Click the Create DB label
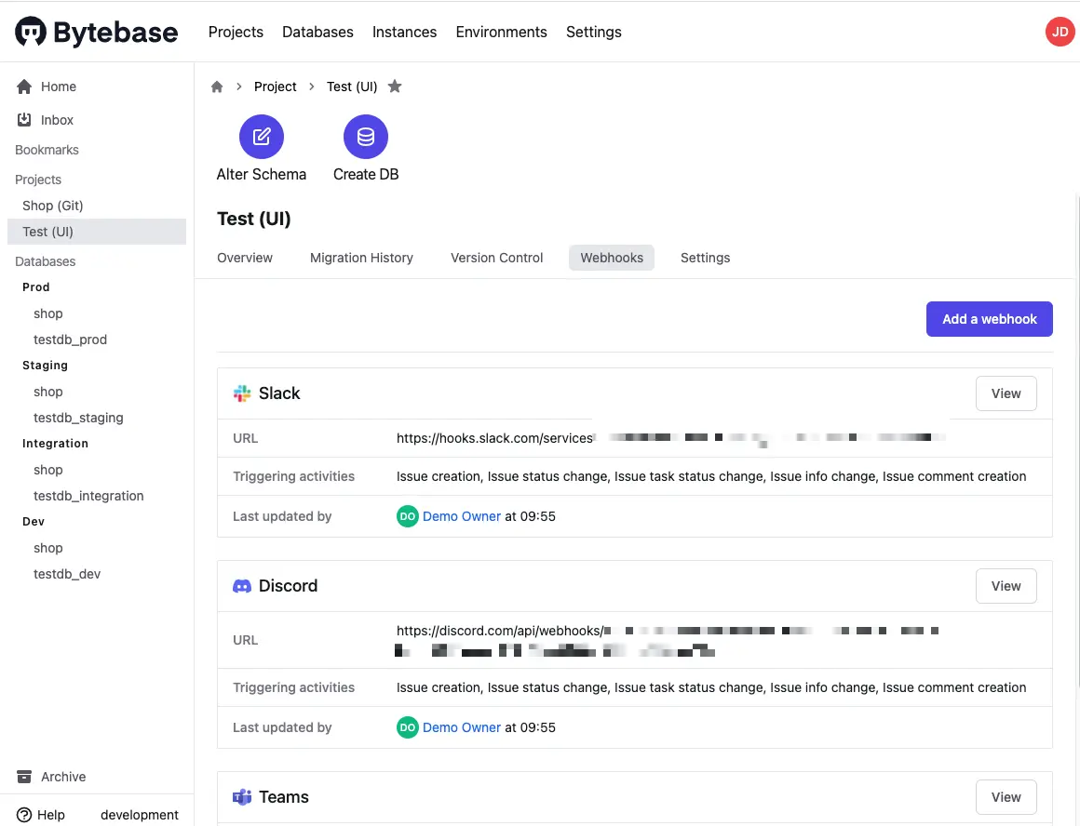 [x=366, y=175]
